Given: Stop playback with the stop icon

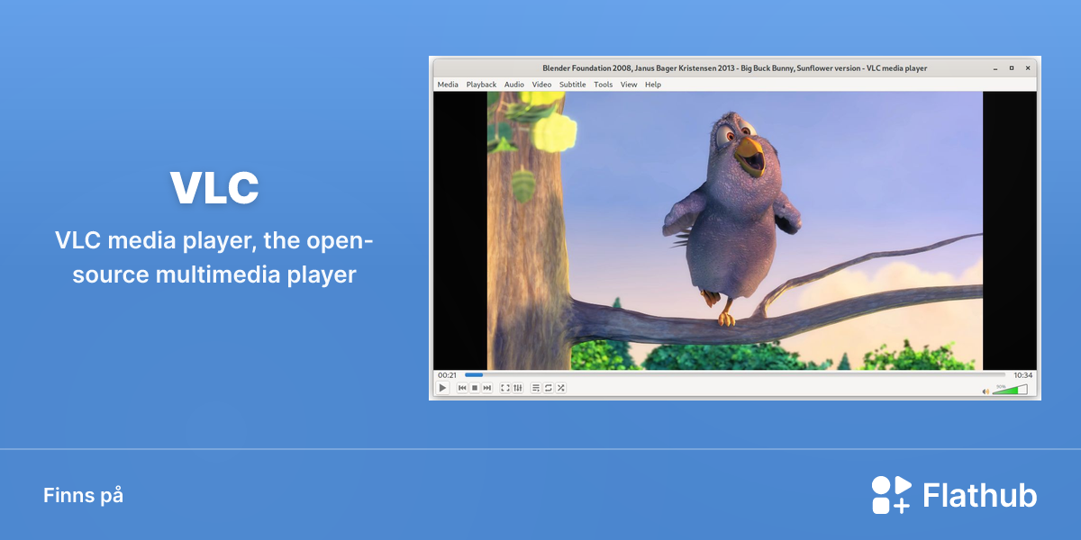Looking at the screenshot, I should [x=475, y=388].
